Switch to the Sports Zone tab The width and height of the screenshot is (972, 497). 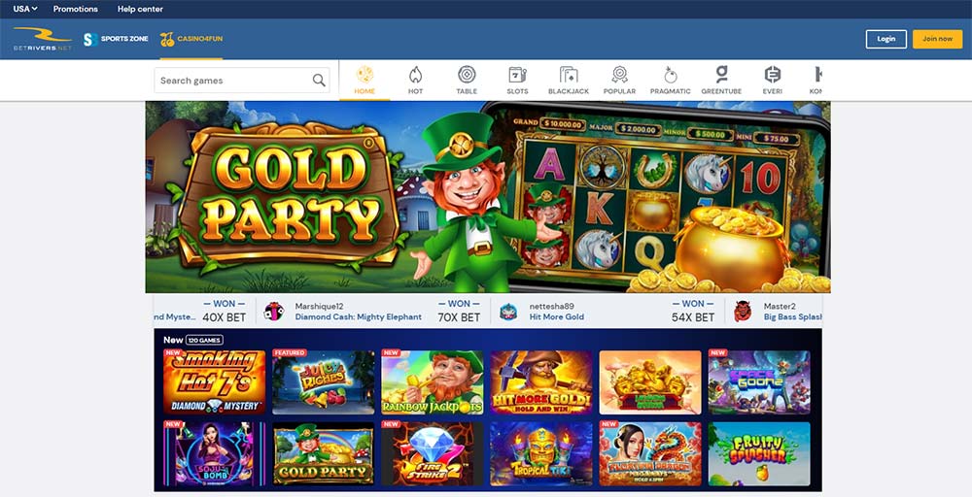pyautogui.click(x=116, y=39)
